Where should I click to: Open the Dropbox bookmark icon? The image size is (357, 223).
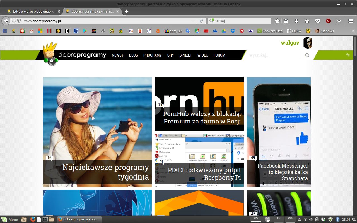[233, 31]
